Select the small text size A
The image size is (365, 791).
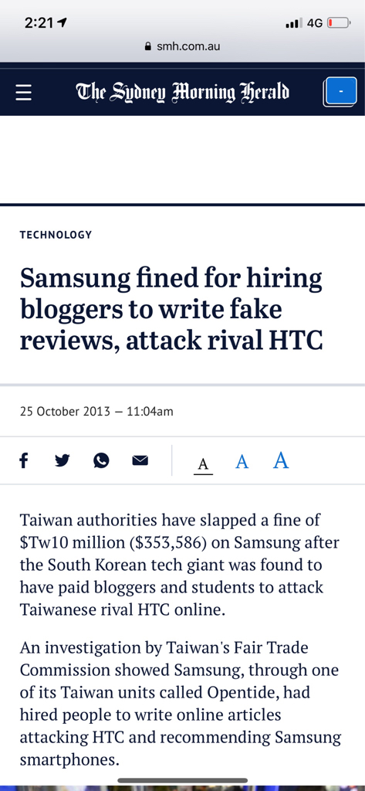coord(203,464)
